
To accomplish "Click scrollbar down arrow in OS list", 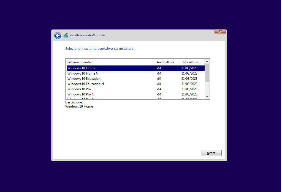I will coord(207,97).
